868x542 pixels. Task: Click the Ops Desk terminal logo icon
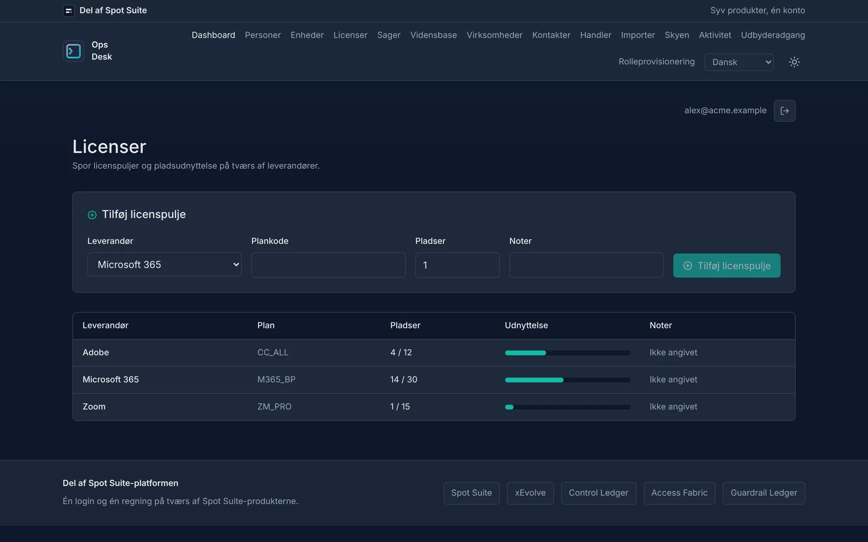[73, 51]
